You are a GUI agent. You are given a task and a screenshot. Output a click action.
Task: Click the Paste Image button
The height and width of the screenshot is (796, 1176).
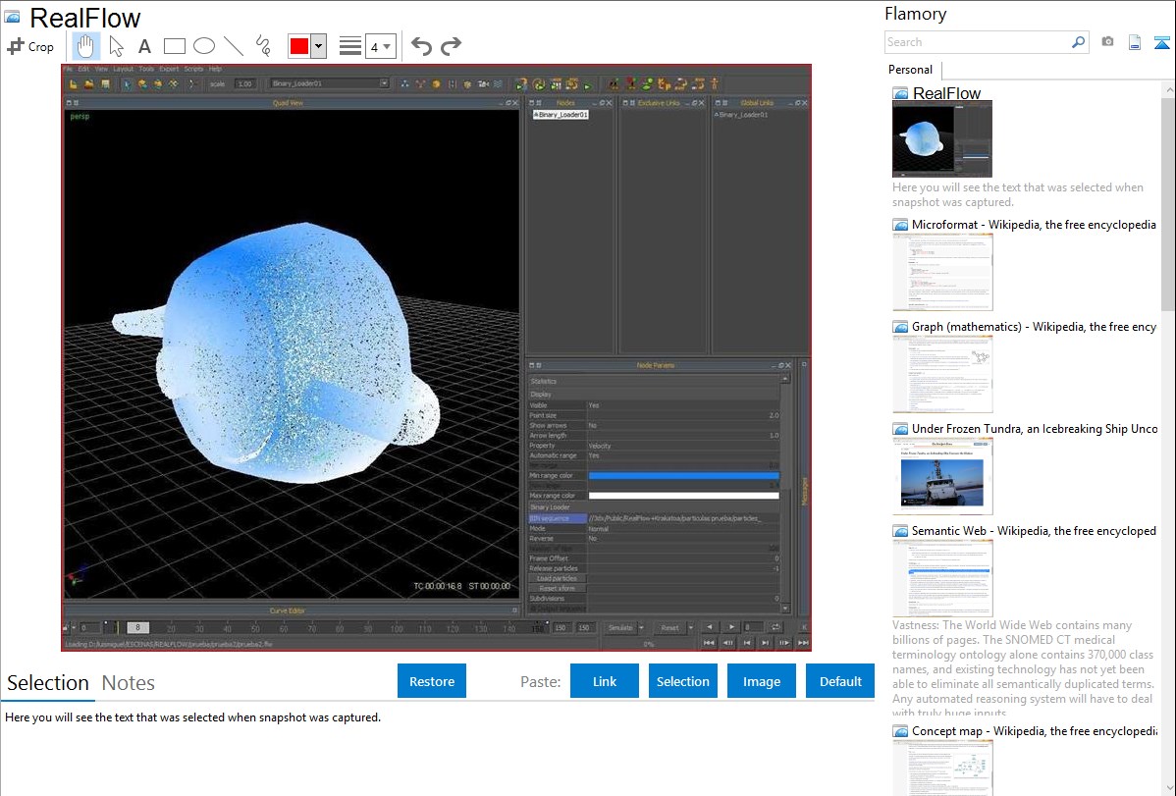pyautogui.click(x=761, y=681)
